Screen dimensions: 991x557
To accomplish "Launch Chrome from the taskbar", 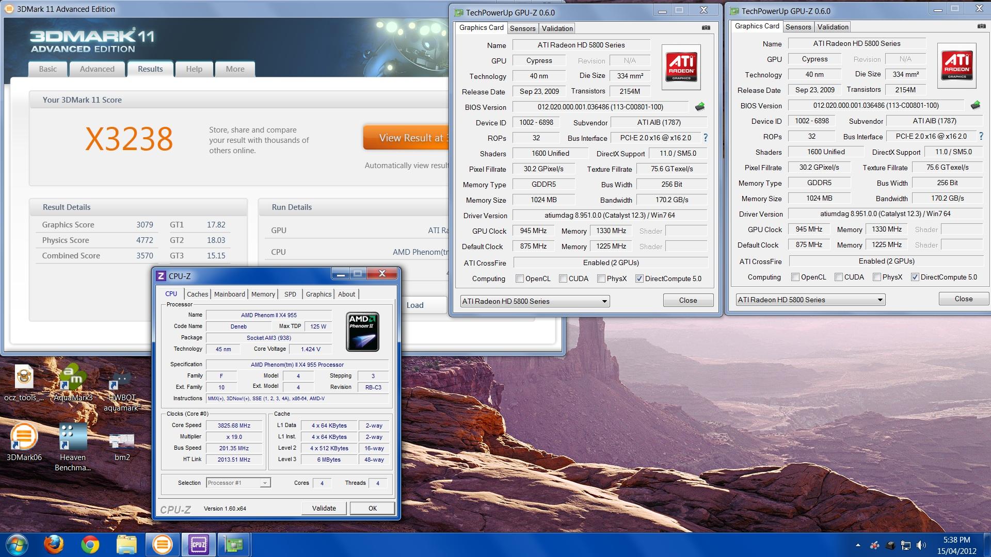I will click(x=90, y=545).
